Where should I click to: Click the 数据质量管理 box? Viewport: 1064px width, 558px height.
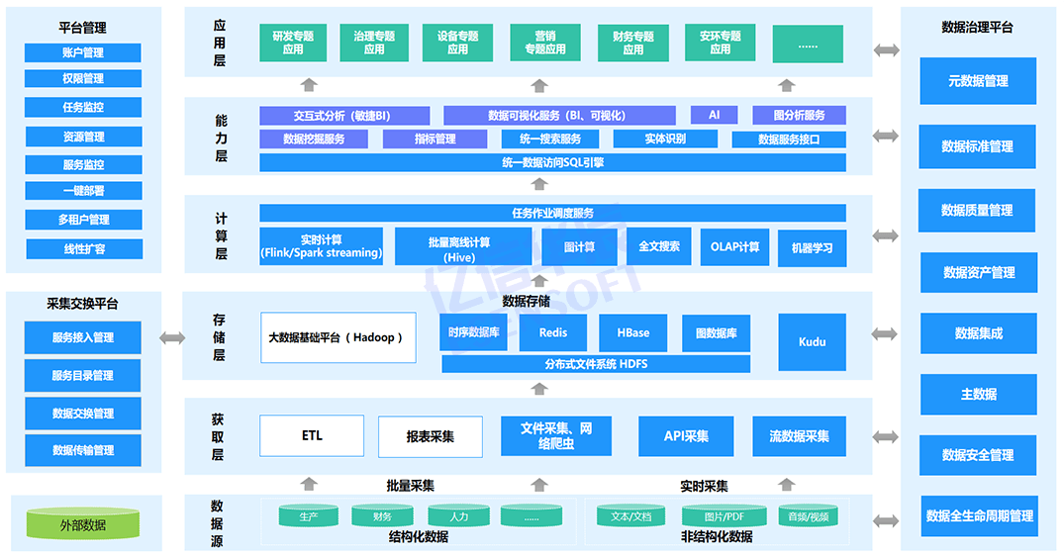coord(978,210)
